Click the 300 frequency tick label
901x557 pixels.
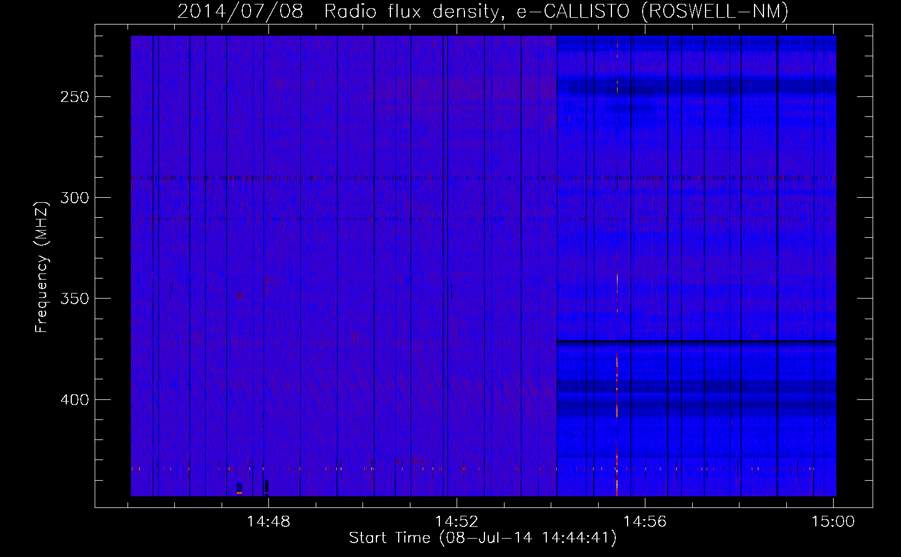click(75, 198)
